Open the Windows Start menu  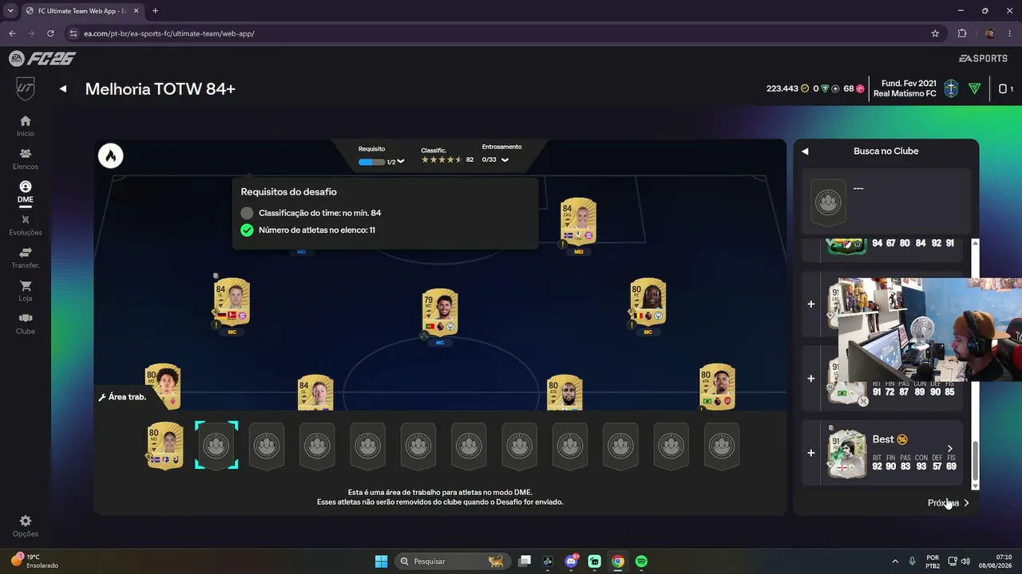(382, 561)
